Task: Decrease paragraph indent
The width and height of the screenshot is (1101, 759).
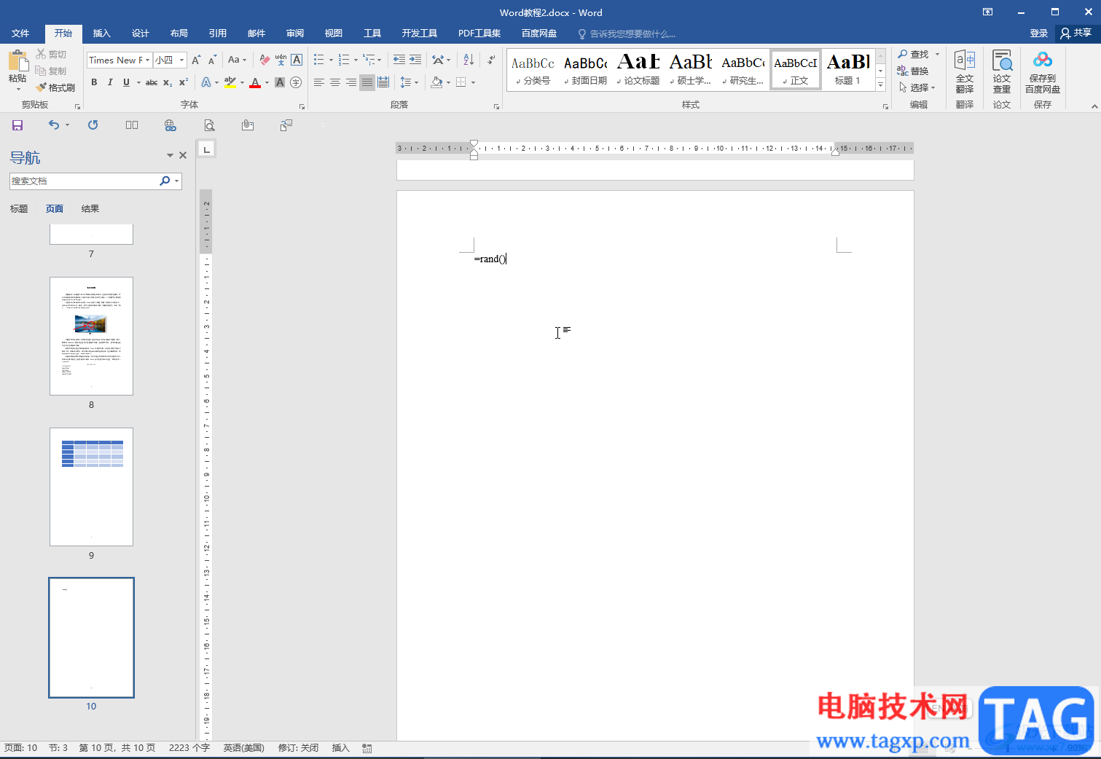Action: 399,60
